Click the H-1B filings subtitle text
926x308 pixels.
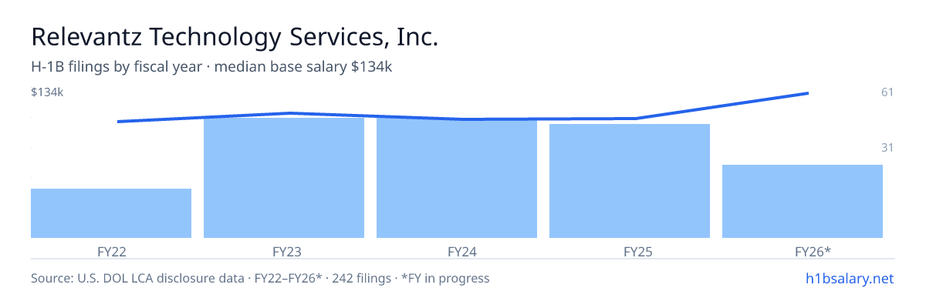coord(211,67)
